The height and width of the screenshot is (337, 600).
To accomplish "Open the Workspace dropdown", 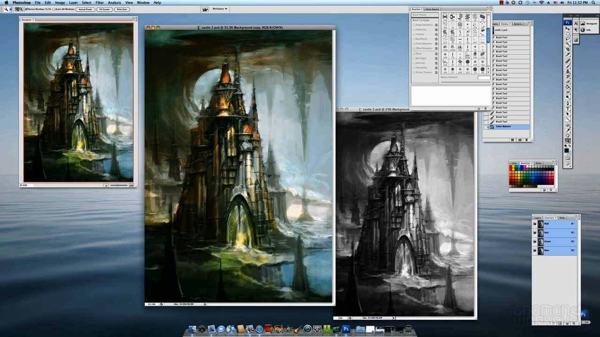I will (x=220, y=9).
